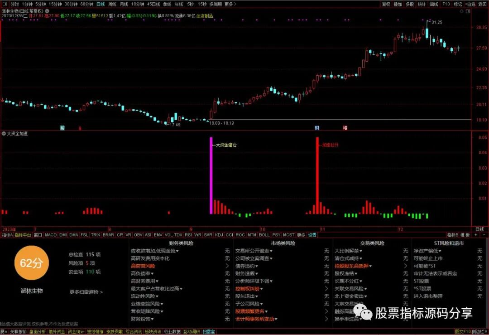Switch to 周线 weekly chart
The width and height of the screenshot is (489, 335).
112,4
